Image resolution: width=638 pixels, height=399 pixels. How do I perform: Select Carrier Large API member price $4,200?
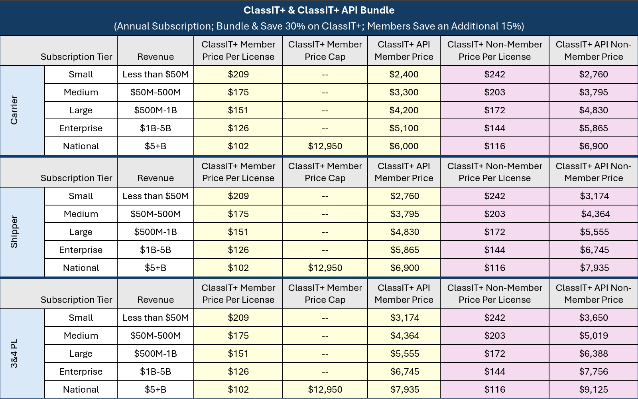pyautogui.click(x=404, y=110)
